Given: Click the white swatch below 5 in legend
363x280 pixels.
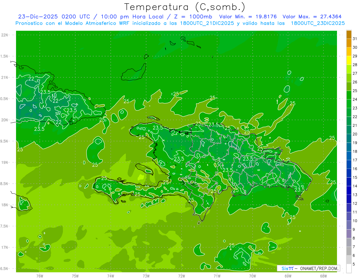Looking at the screenshot, I should click(349, 269).
